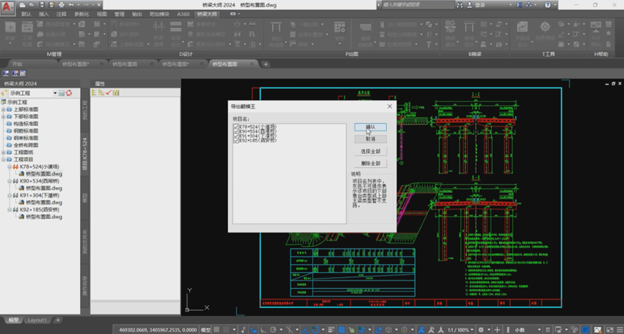Click the first small icon below document tabs

click(x=6, y=73)
